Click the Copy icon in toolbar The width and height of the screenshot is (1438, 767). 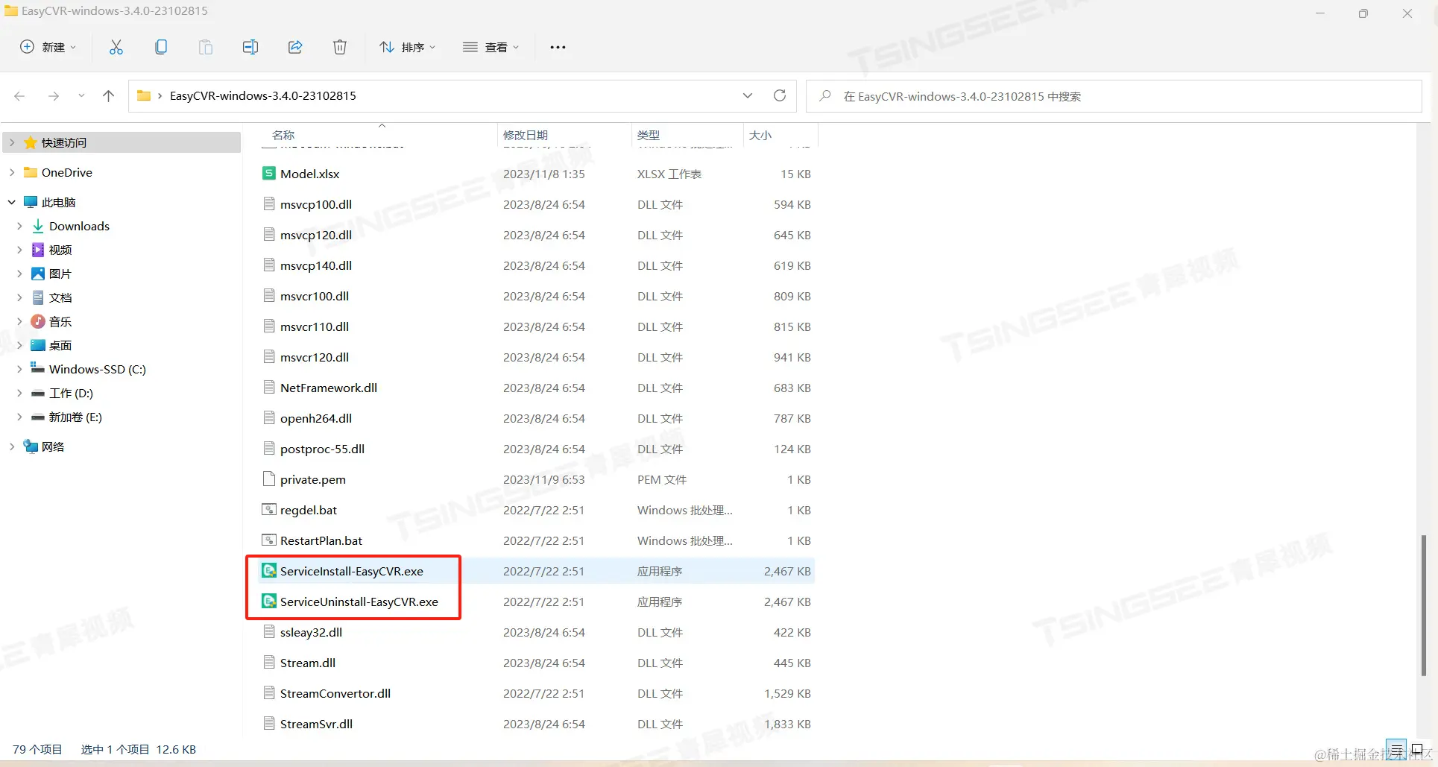(161, 47)
